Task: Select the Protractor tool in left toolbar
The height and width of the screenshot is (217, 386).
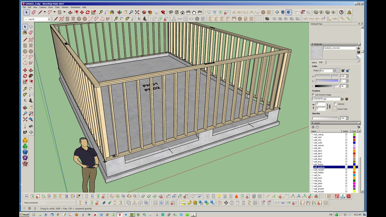Action: coord(25,95)
